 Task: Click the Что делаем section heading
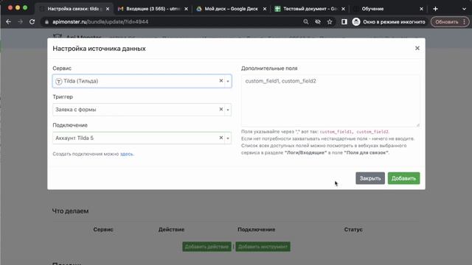(x=71, y=211)
